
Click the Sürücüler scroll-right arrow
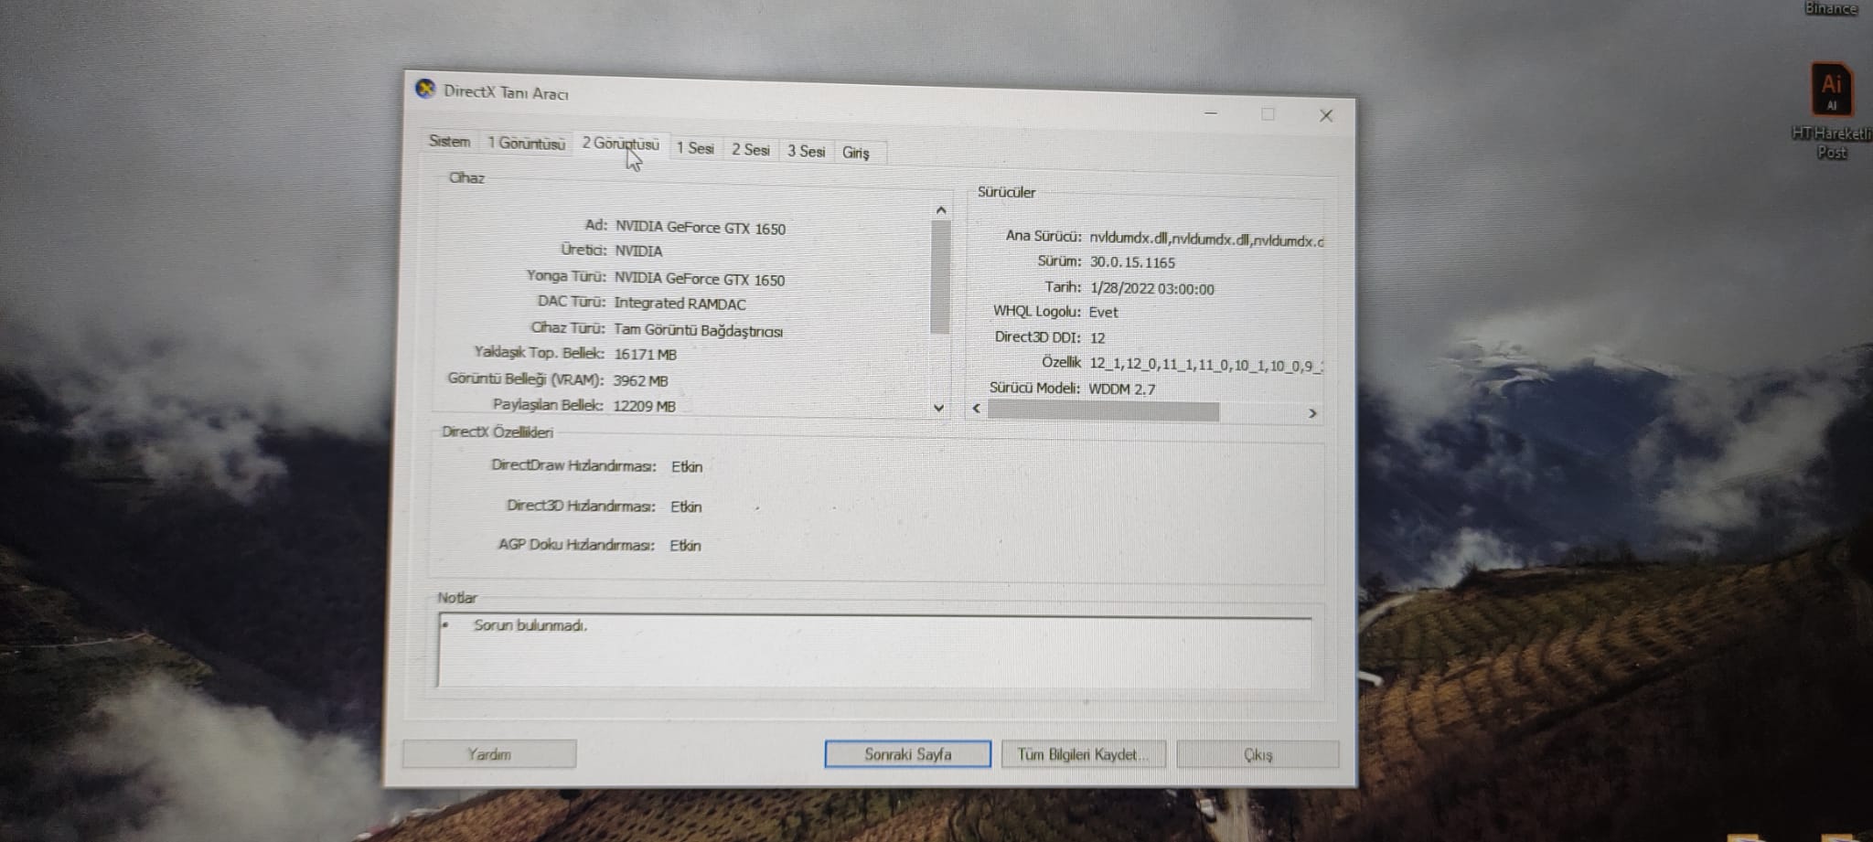[x=1312, y=413]
